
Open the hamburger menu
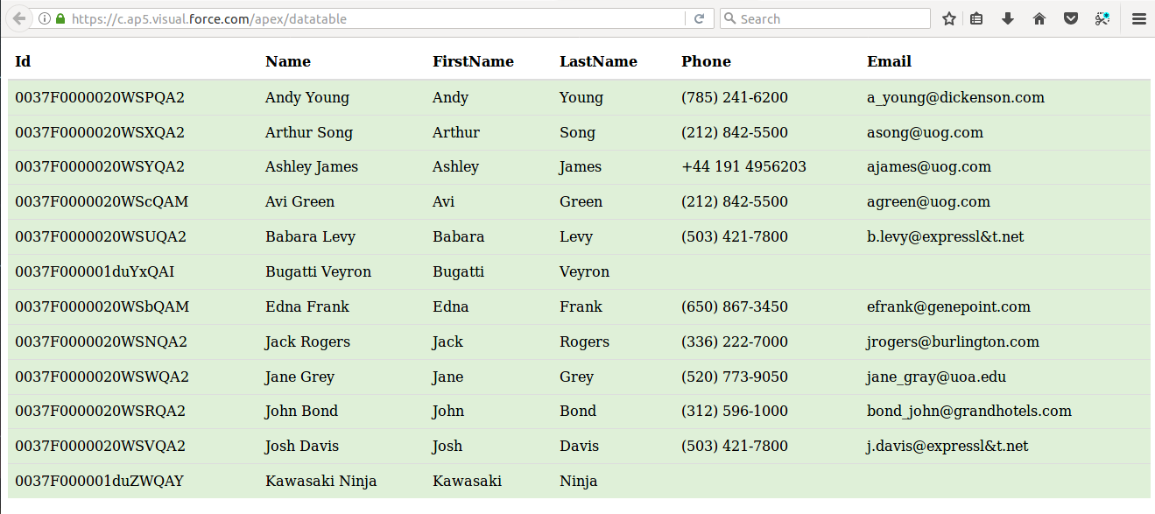coord(1139,18)
